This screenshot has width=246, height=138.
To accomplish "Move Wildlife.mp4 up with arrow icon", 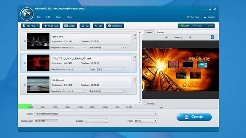I will (x=135, y=81).
